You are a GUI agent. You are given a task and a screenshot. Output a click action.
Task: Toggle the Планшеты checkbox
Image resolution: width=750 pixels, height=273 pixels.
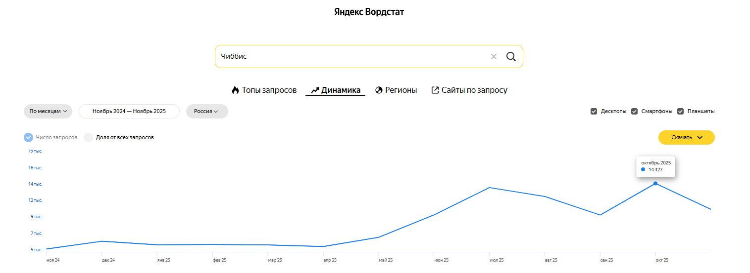tap(680, 112)
